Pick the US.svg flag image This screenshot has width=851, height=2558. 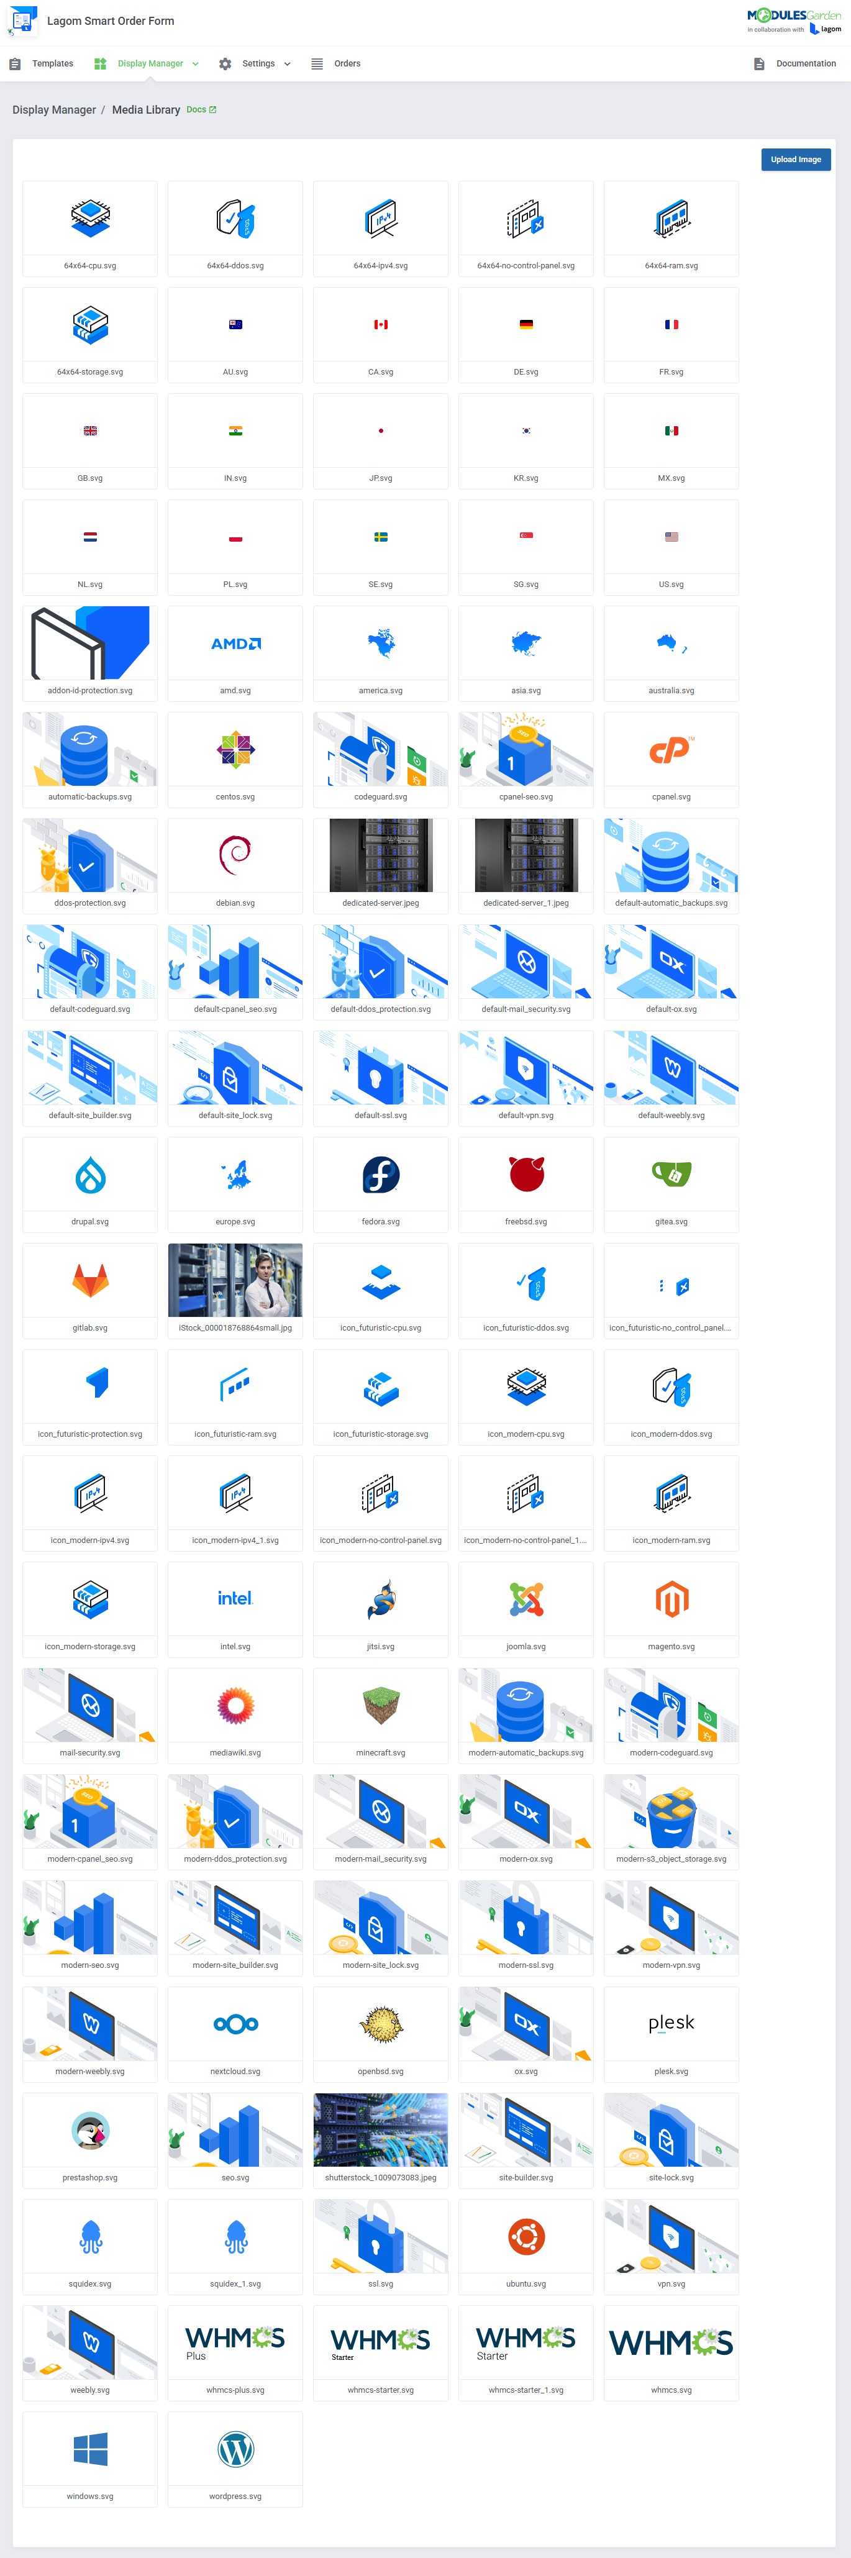point(671,537)
